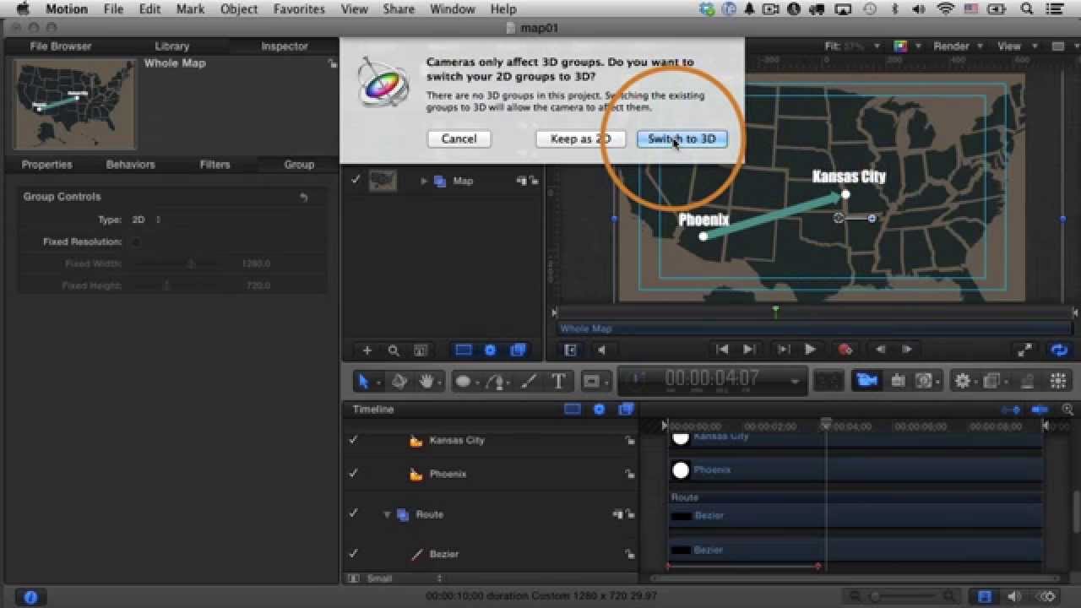Image resolution: width=1081 pixels, height=608 pixels.
Task: Click the full screen player icon
Action: (1024, 350)
